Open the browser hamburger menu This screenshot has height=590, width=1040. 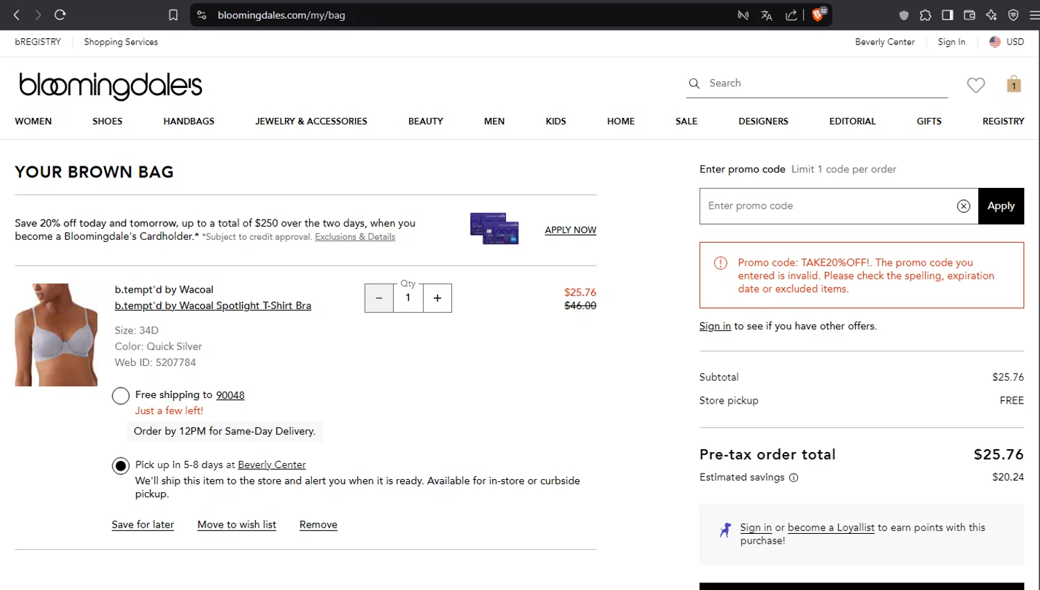click(1034, 15)
